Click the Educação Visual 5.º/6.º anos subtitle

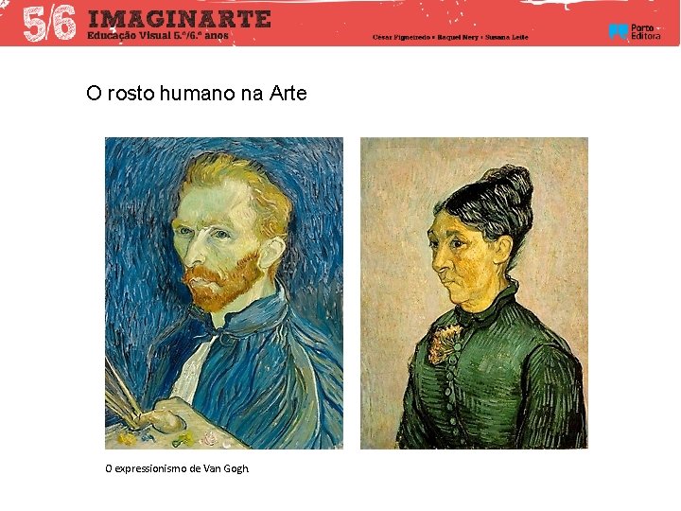click(x=158, y=36)
